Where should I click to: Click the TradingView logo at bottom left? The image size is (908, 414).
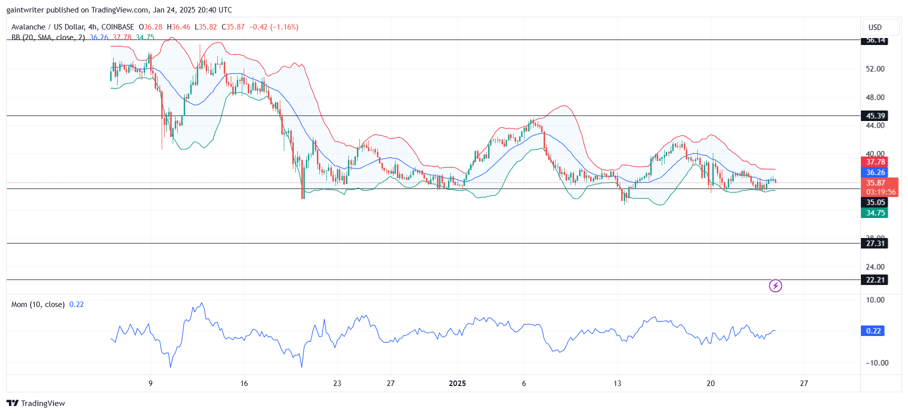tap(36, 403)
